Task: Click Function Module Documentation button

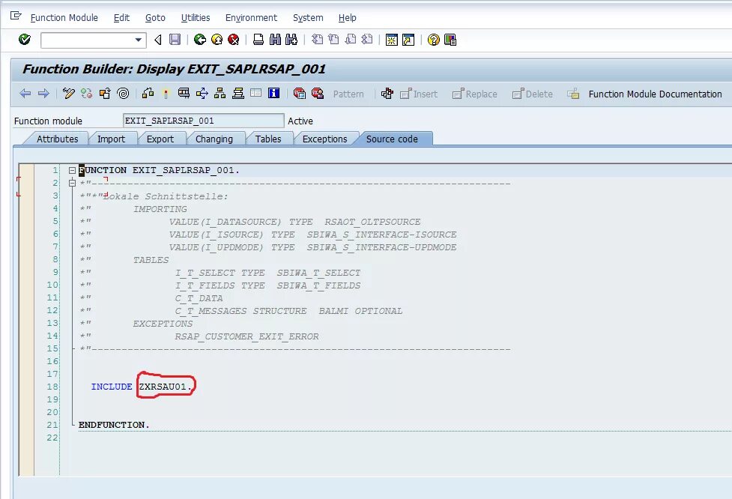Action: [656, 94]
